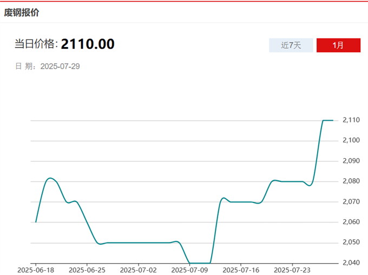Image resolution: width=368 pixels, height=275 pixels.
Task: Click the 2025-07-02 x-axis label
Action: [x=139, y=269]
